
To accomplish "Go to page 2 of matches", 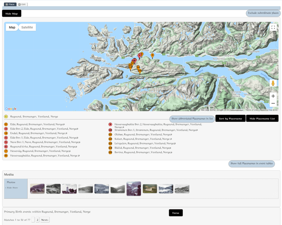I will [37, 220].
